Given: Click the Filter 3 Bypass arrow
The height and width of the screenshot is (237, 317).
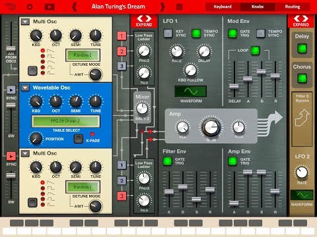Looking at the screenshot, I should click(302, 117).
